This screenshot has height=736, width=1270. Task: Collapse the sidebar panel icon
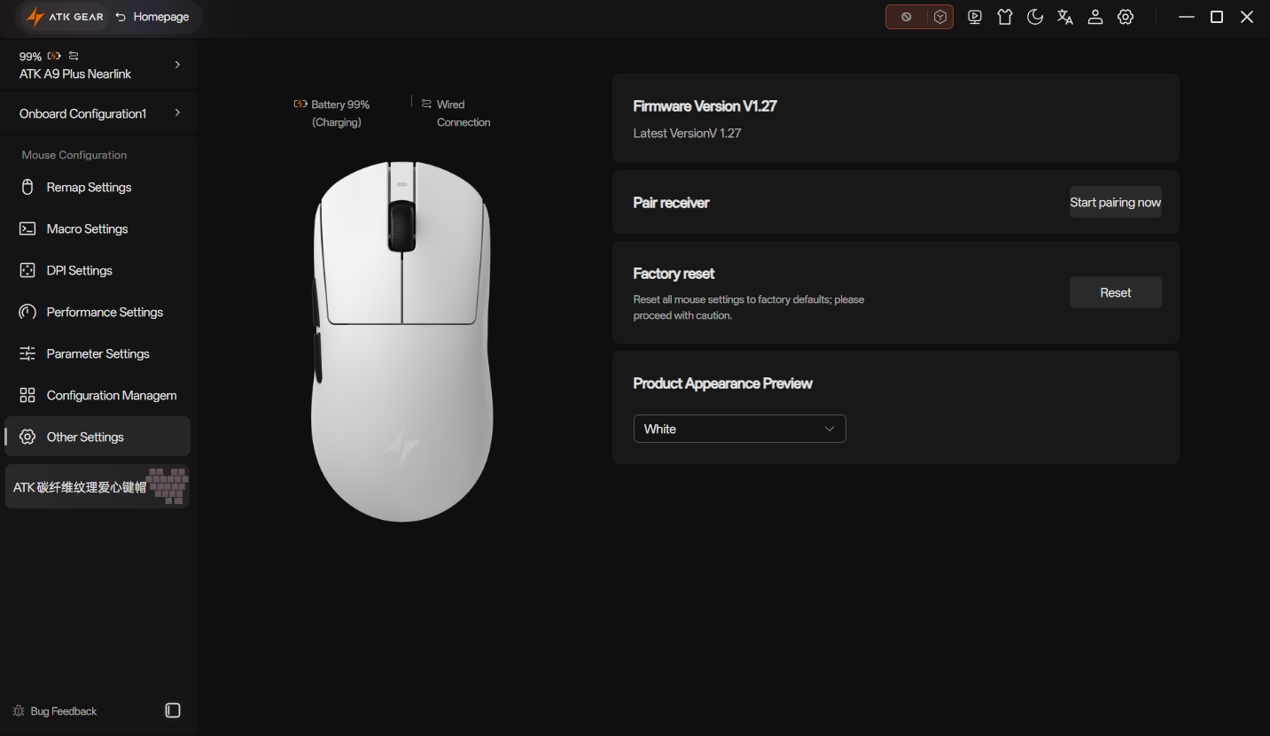pos(173,711)
